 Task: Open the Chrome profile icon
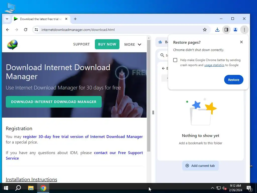click(x=235, y=30)
